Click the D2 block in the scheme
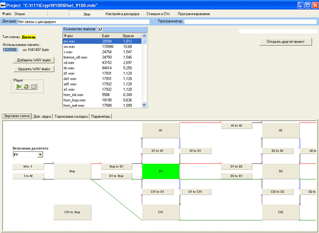This screenshot has width=319, height=233. (x=281, y=171)
